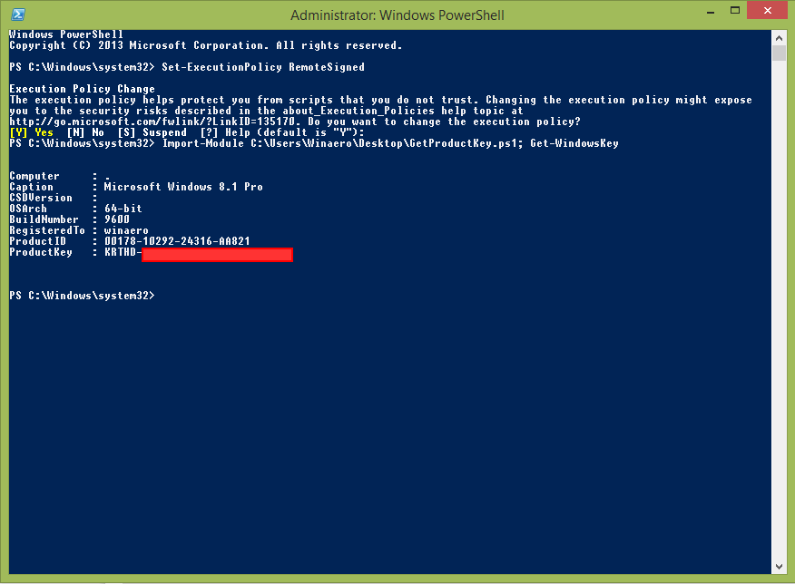Click the scrollbar up arrow
The image size is (795, 584).
(779, 38)
